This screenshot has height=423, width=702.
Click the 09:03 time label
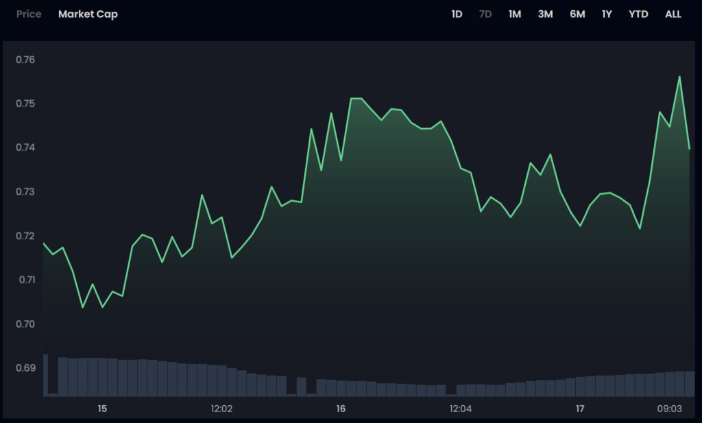tap(670, 409)
